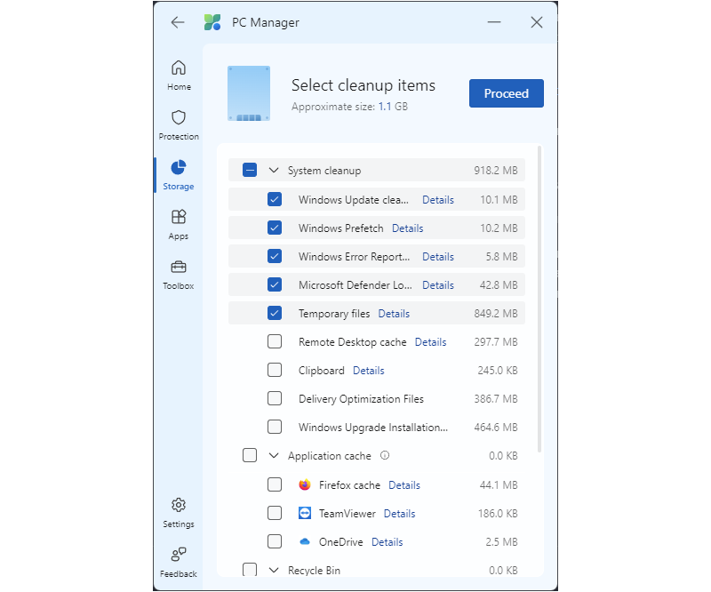Select the Storage pie-chart section
Viewport: 711px width, 592px height.
coord(179,175)
